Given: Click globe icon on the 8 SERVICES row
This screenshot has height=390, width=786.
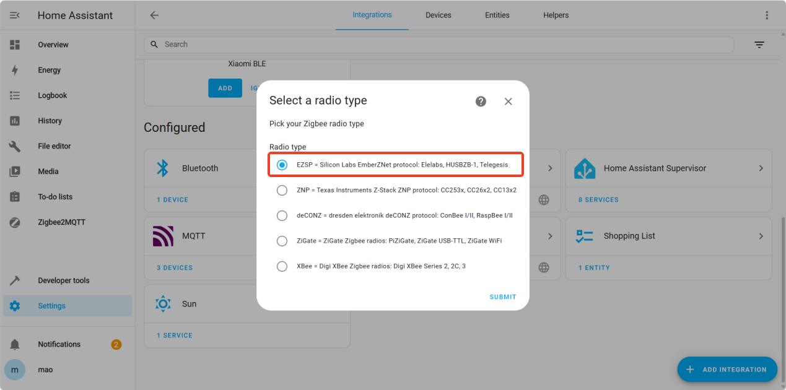Looking at the screenshot, I should tap(544, 199).
